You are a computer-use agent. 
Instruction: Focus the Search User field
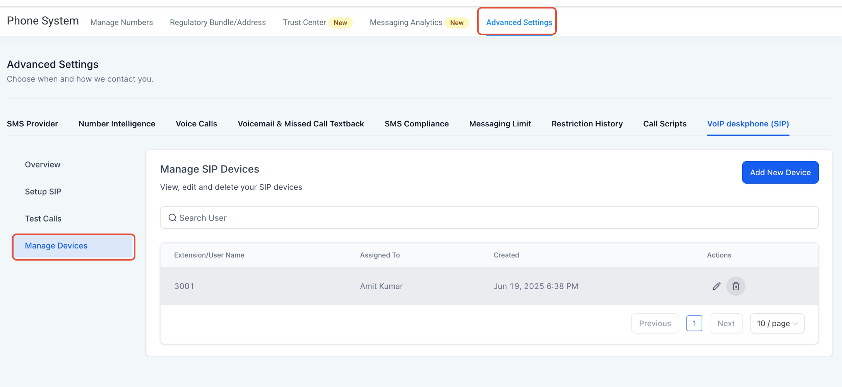pyautogui.click(x=489, y=218)
